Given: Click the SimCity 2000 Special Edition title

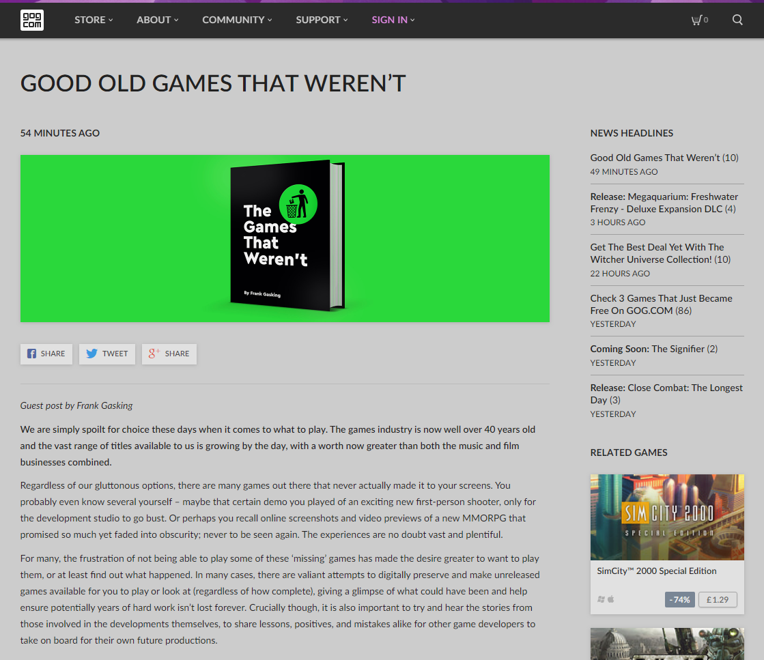Looking at the screenshot, I should pyautogui.click(x=656, y=571).
